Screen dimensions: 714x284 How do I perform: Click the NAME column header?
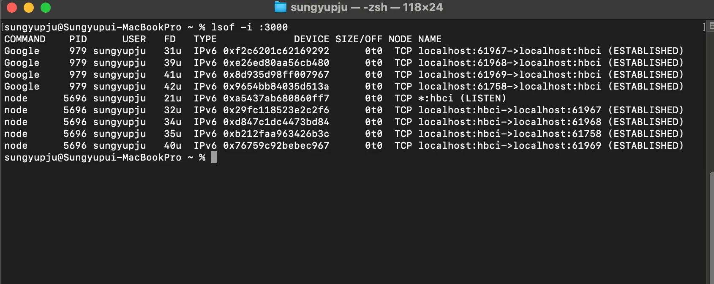tap(430, 39)
